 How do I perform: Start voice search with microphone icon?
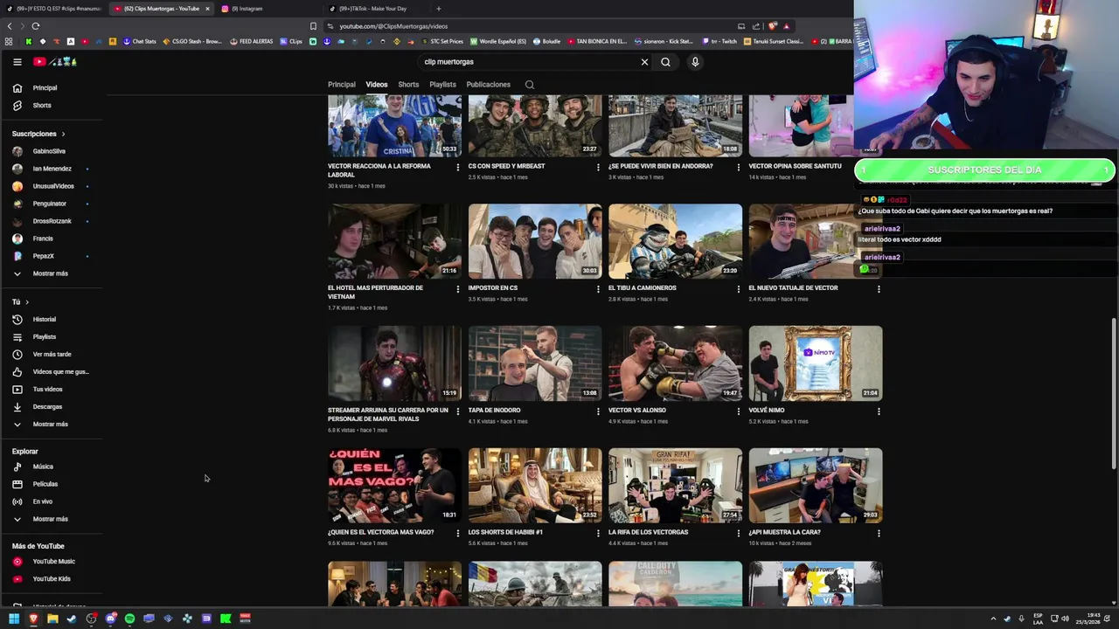[695, 62]
